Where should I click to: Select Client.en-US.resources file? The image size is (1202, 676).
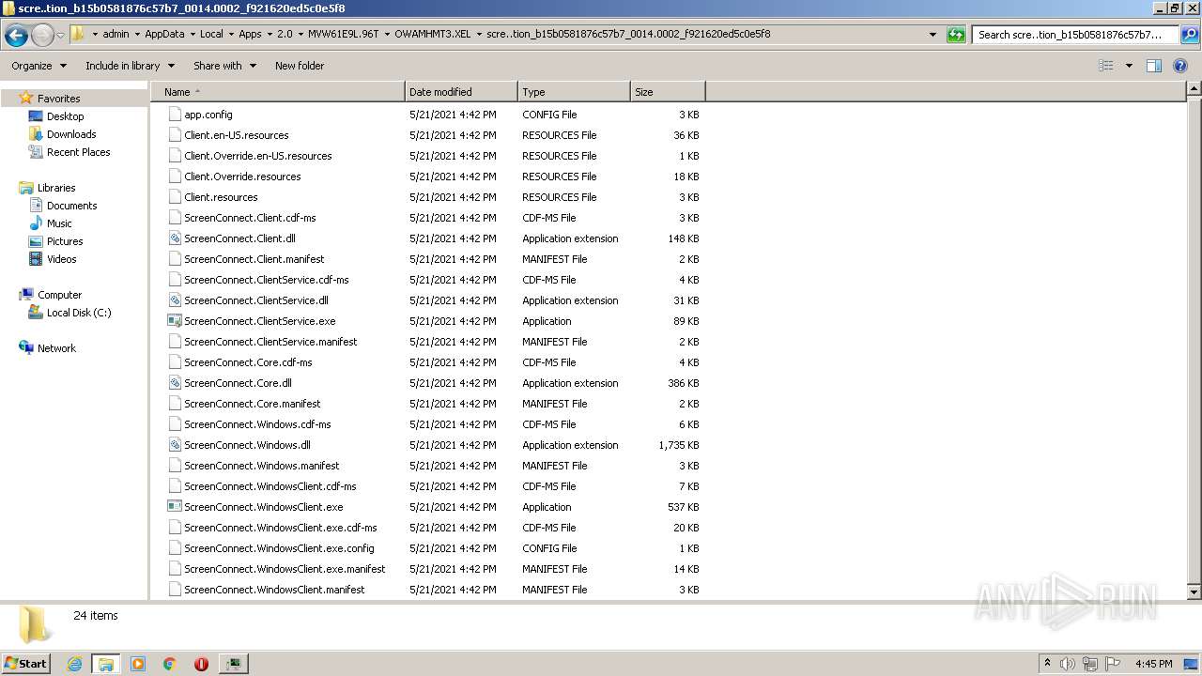tap(236, 135)
